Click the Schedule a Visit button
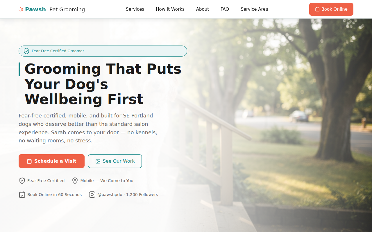The height and width of the screenshot is (232, 372). point(51,161)
